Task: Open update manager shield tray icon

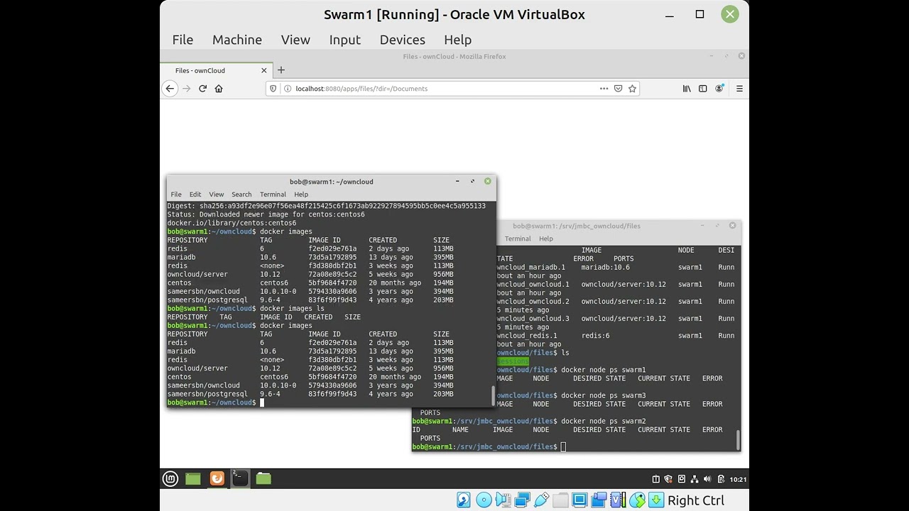Action: click(x=669, y=479)
